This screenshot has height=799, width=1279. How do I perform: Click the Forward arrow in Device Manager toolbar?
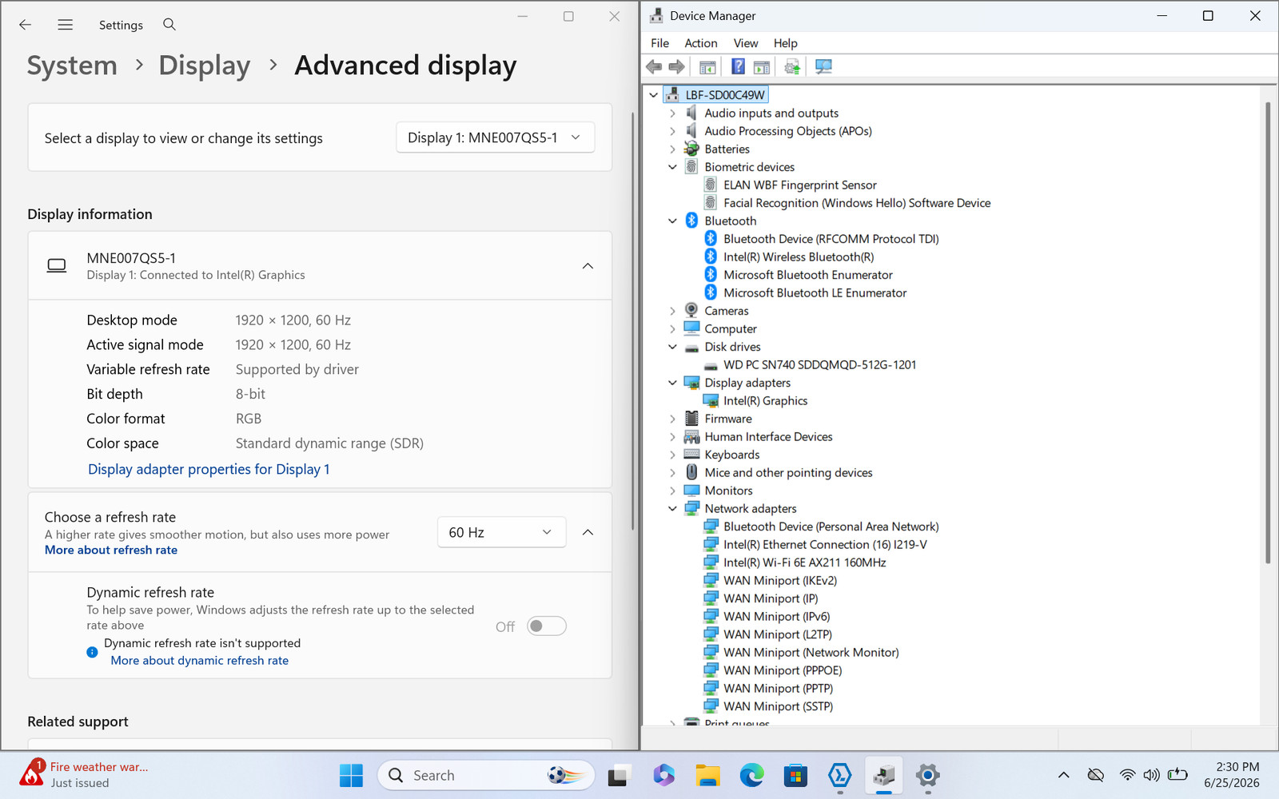point(677,67)
